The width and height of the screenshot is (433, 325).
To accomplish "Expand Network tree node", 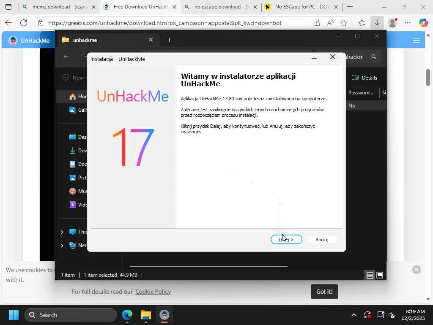I will [62, 245].
